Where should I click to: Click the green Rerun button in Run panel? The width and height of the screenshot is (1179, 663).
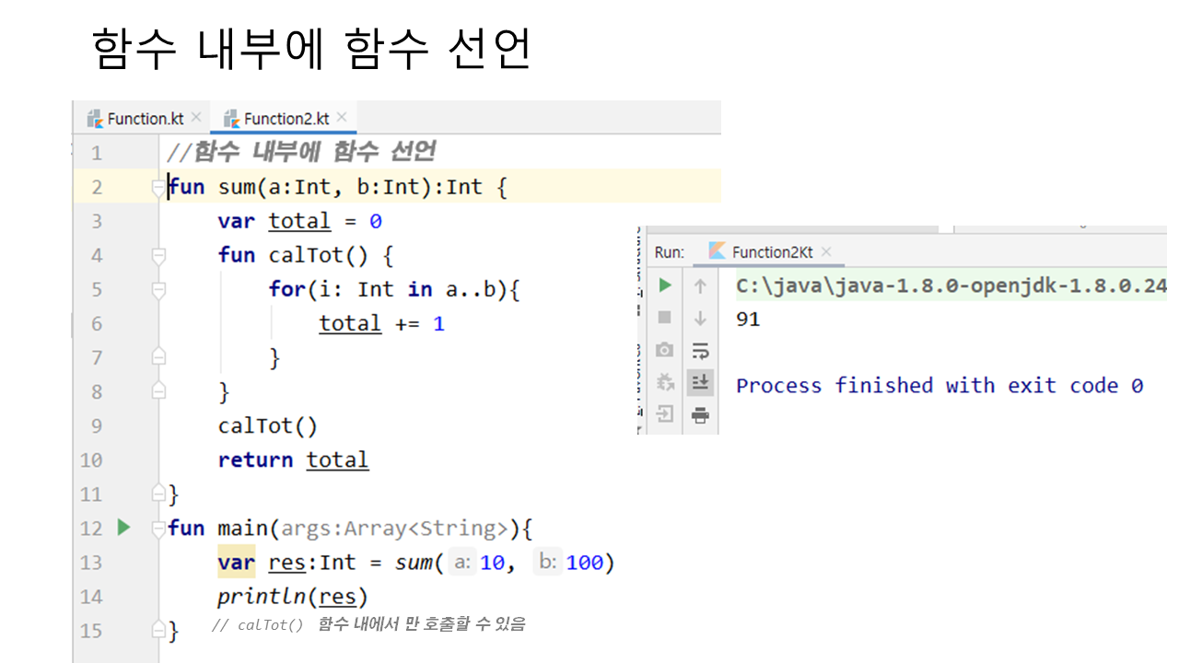[x=664, y=285]
